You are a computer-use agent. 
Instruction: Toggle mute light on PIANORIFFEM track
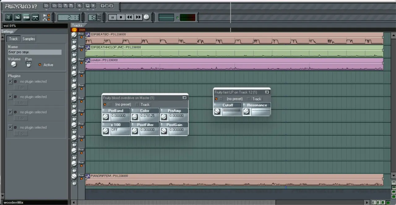(81, 178)
